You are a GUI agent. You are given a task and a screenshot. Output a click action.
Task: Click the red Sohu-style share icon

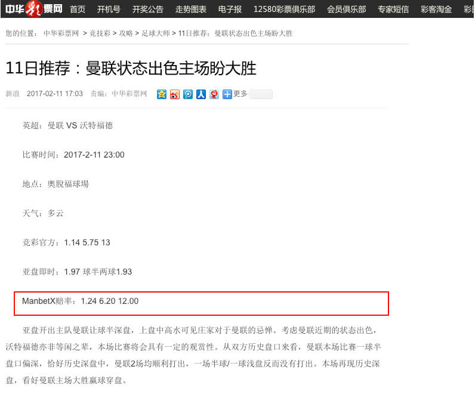pos(214,94)
